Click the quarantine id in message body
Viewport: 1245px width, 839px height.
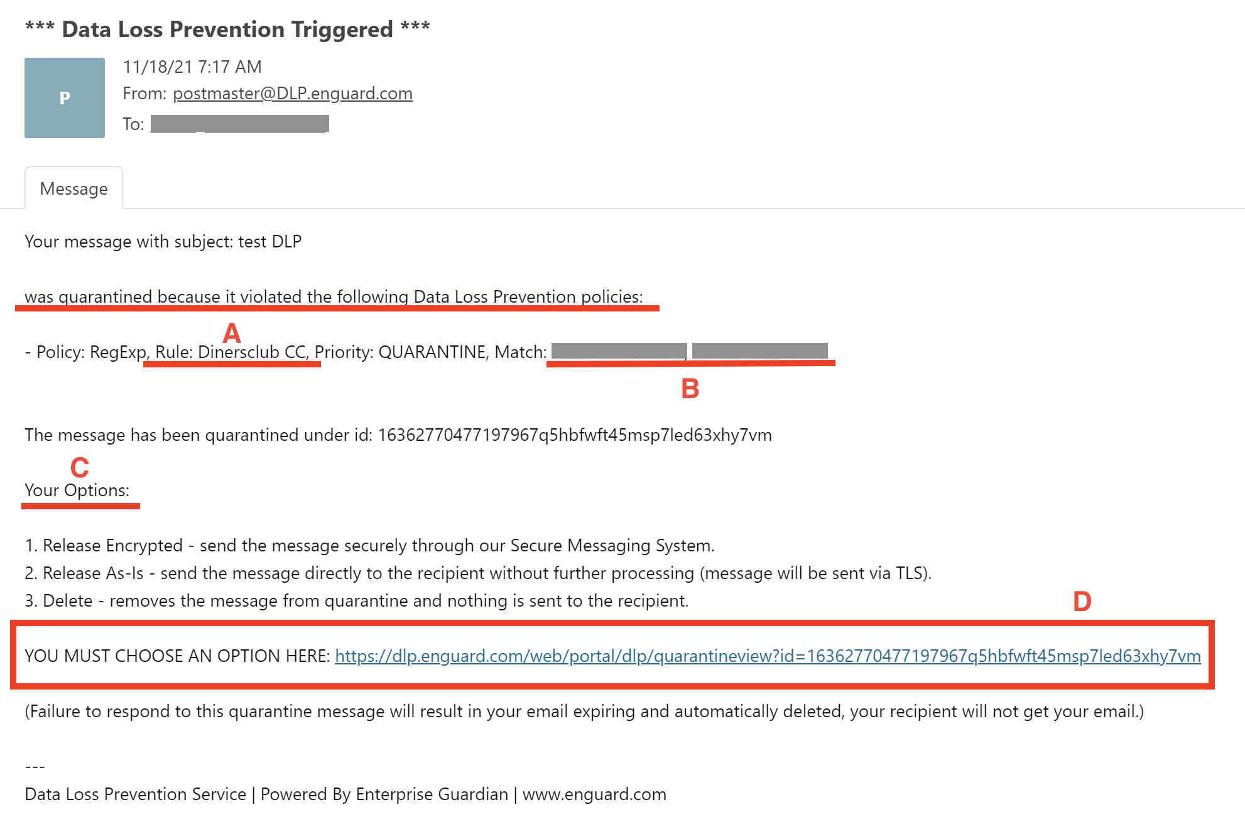pyautogui.click(x=575, y=435)
